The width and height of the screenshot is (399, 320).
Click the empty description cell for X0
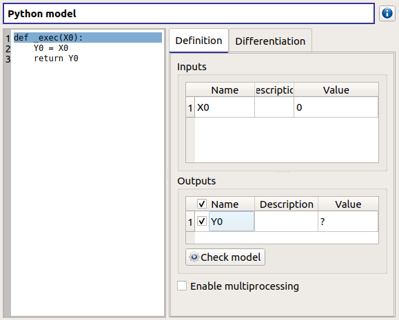coord(274,107)
